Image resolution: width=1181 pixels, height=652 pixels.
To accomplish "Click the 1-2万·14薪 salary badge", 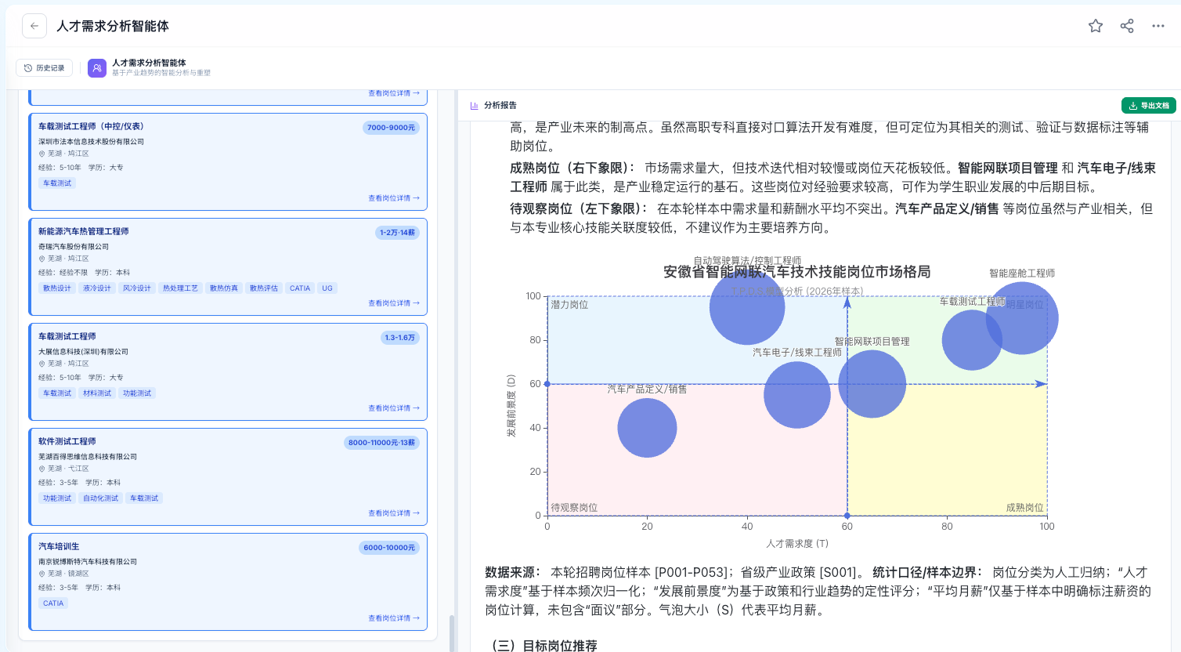I will (397, 233).
